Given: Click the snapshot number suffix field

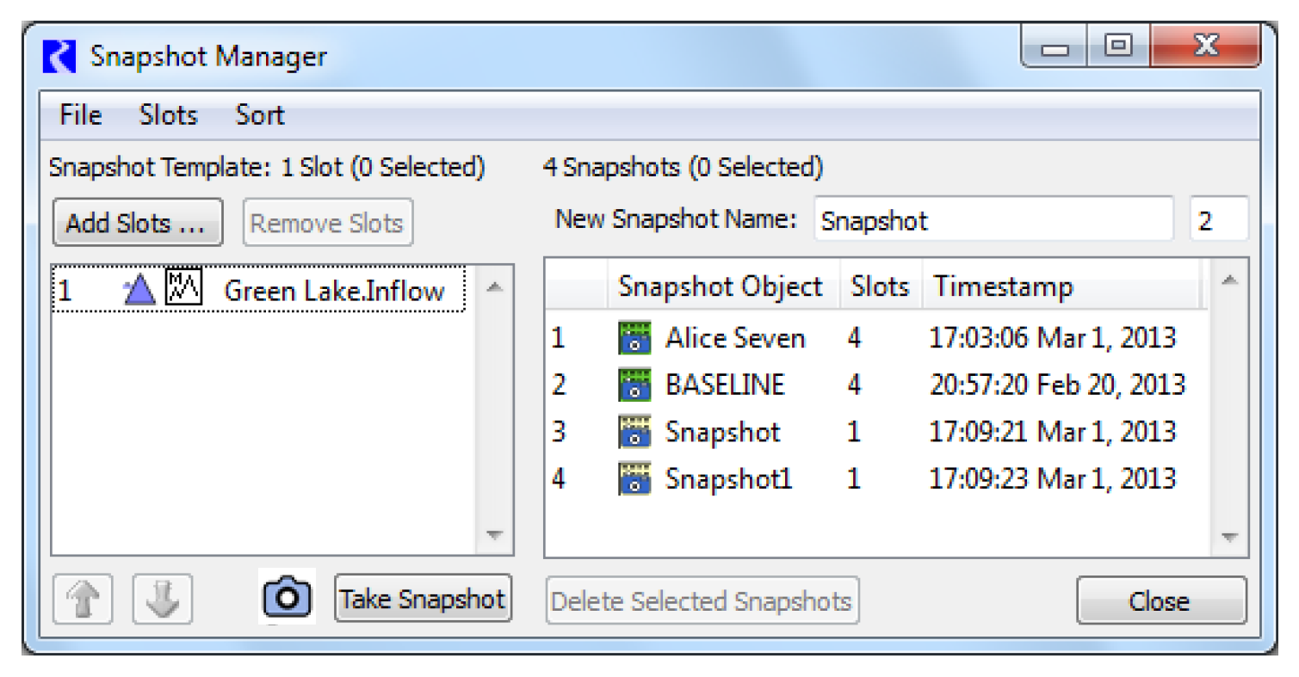Looking at the screenshot, I should point(1218,220).
